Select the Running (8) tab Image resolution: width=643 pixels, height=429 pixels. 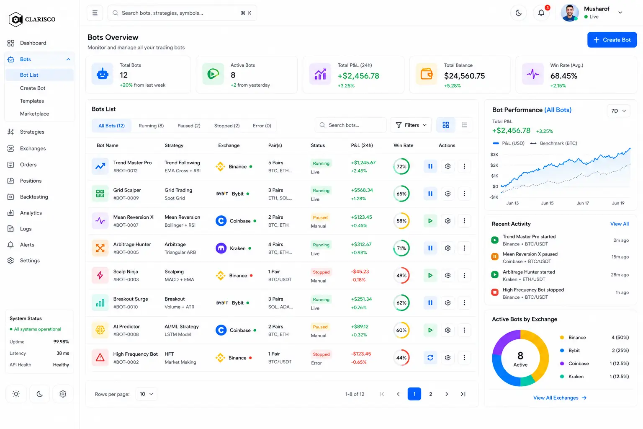pos(151,126)
